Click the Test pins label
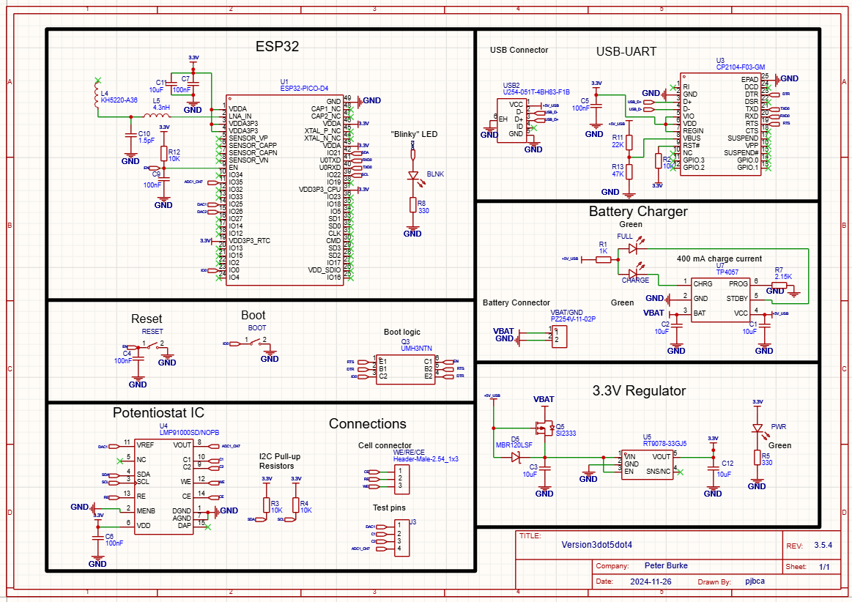This screenshot has width=852, height=602. tap(389, 508)
